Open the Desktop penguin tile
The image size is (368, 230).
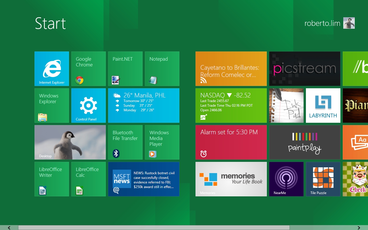coord(70,142)
